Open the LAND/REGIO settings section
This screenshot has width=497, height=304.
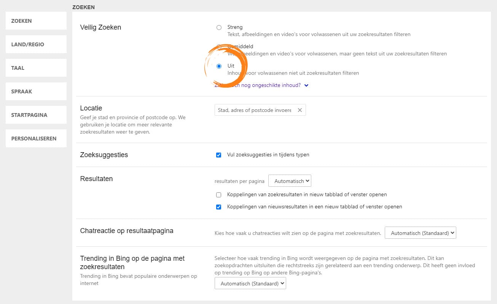coord(36,44)
